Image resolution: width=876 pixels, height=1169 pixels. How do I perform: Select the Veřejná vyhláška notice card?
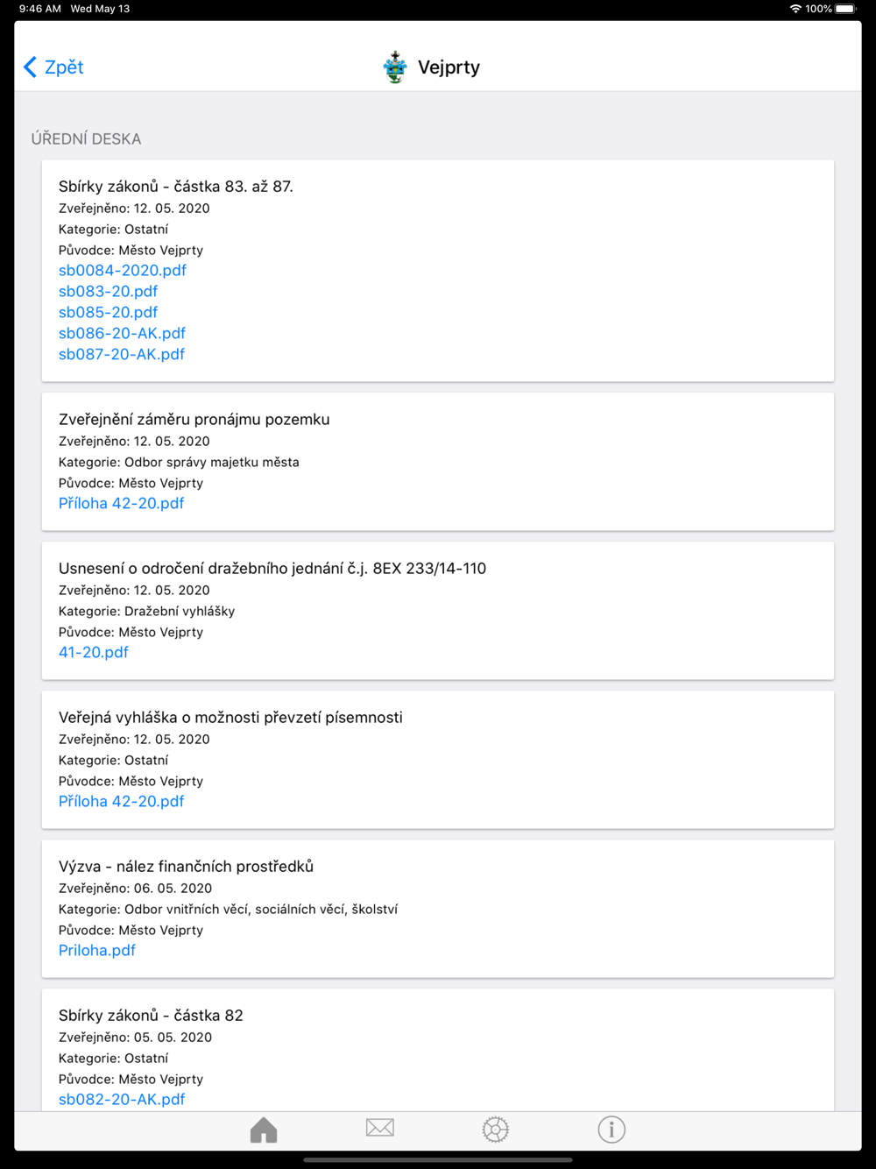[438, 760]
